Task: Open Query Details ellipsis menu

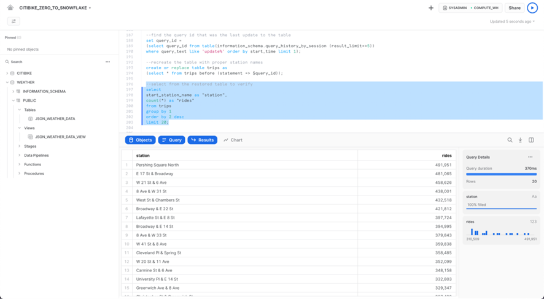Action: coord(530,157)
